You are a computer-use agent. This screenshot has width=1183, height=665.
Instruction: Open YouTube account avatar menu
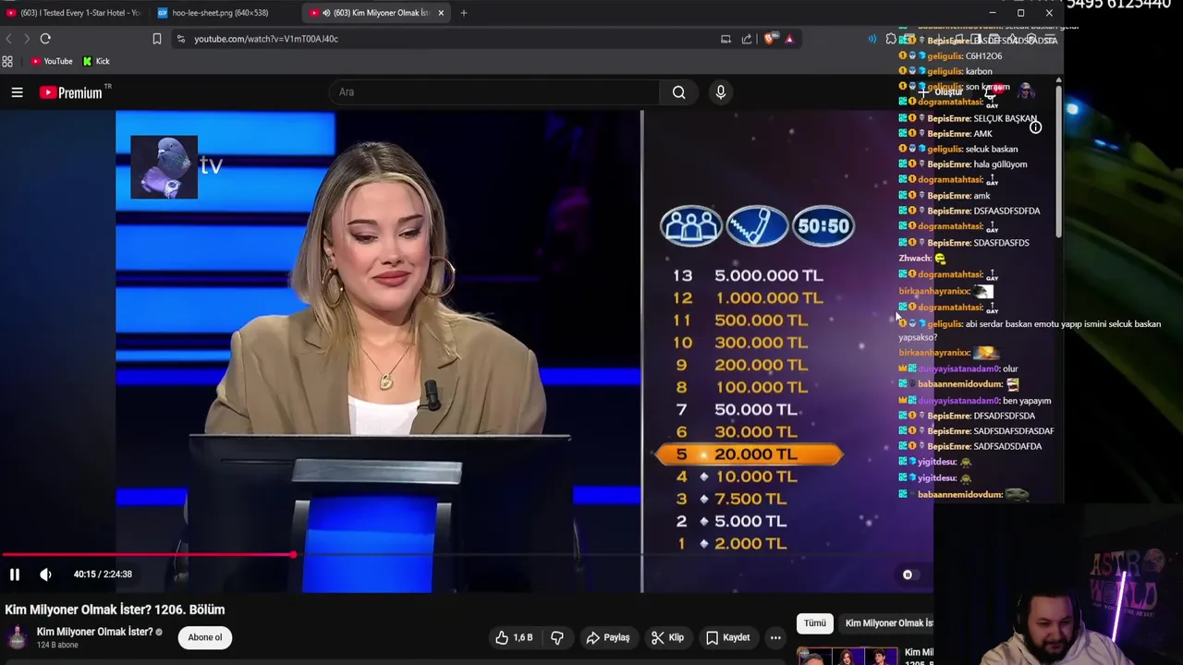[x=1026, y=92]
